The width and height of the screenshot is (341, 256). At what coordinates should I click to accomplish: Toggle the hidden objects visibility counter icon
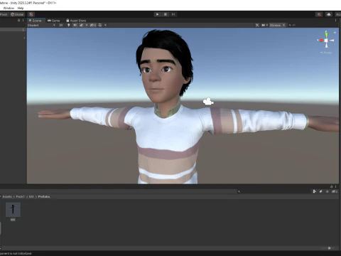click(93, 25)
